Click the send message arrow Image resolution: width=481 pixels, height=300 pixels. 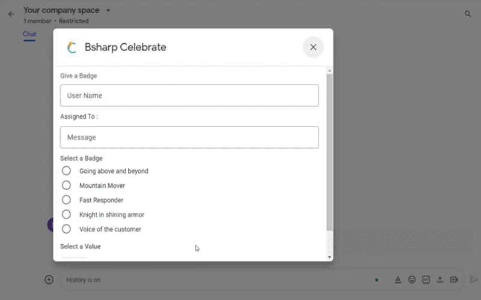[x=474, y=280]
